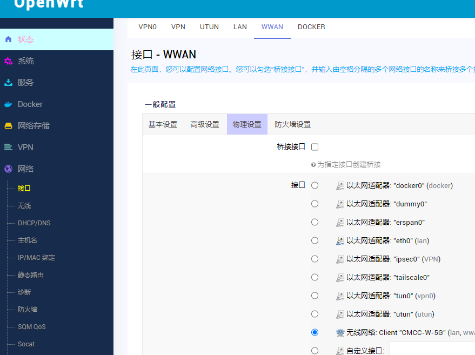Select the ipsec0 (VPN) radio button
The height and width of the screenshot is (355, 475).
click(315, 259)
